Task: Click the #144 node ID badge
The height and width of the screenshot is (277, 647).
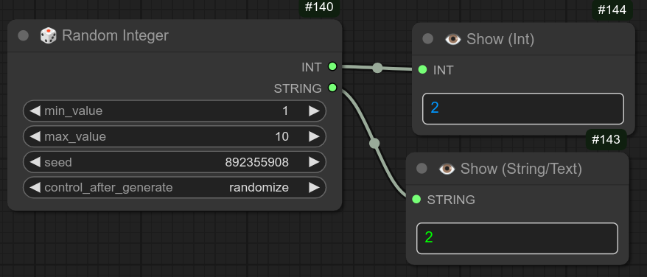Action: (x=612, y=10)
